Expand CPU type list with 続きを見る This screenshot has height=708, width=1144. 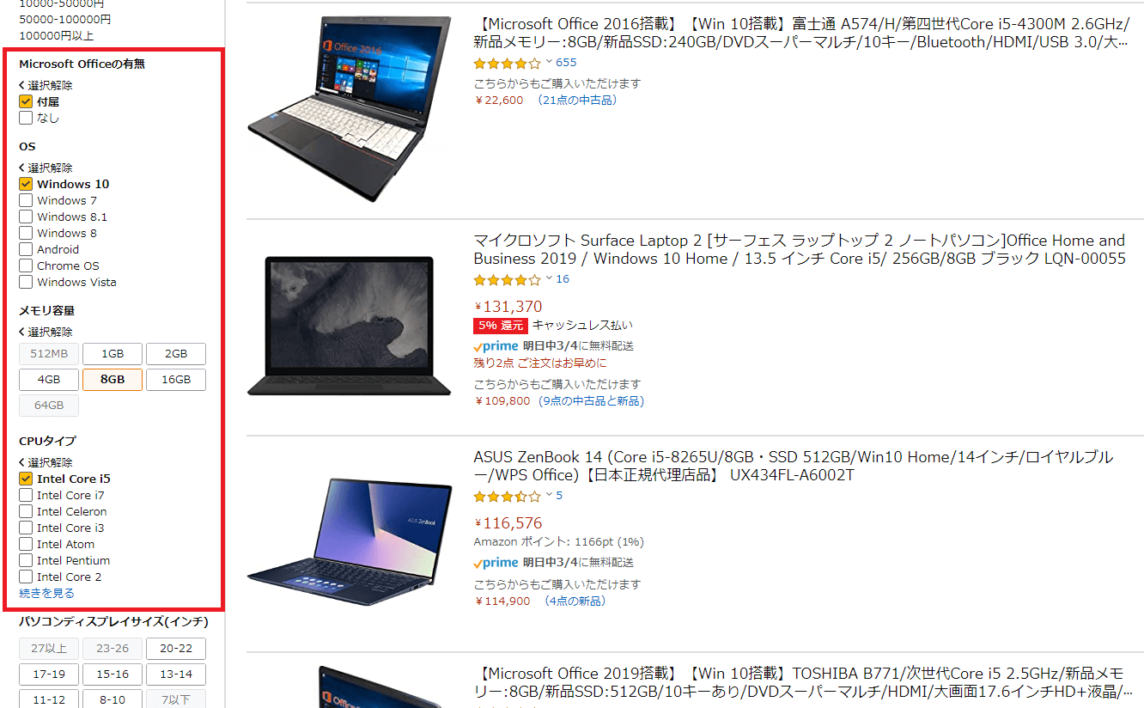pos(46,593)
